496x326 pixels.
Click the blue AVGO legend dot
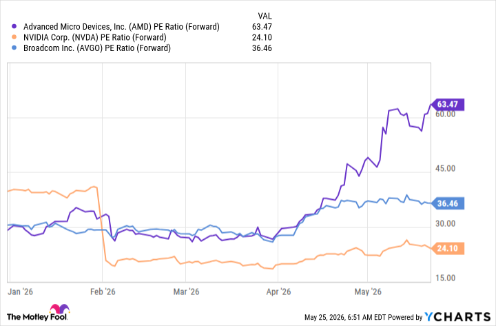(14, 48)
